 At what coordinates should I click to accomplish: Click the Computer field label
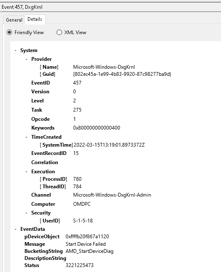(43, 204)
